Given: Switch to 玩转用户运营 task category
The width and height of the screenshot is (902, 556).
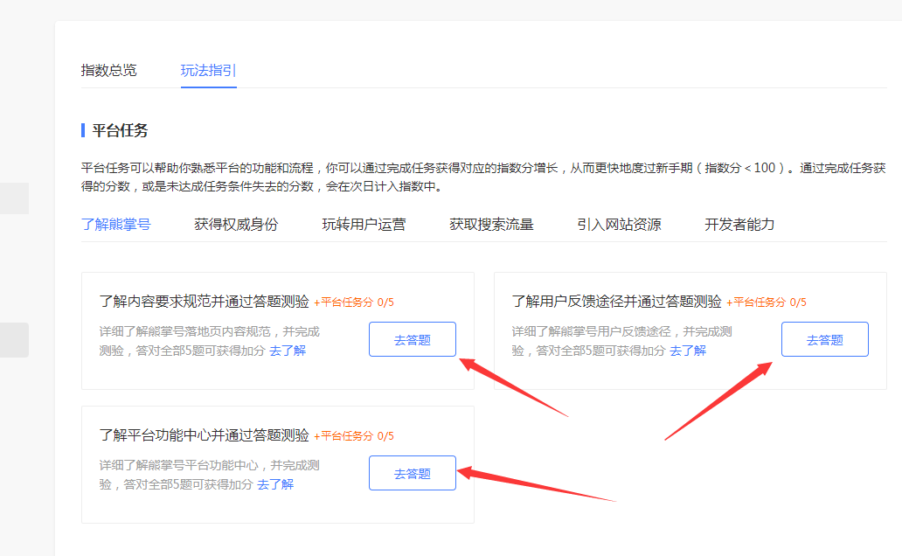Looking at the screenshot, I should click(364, 225).
